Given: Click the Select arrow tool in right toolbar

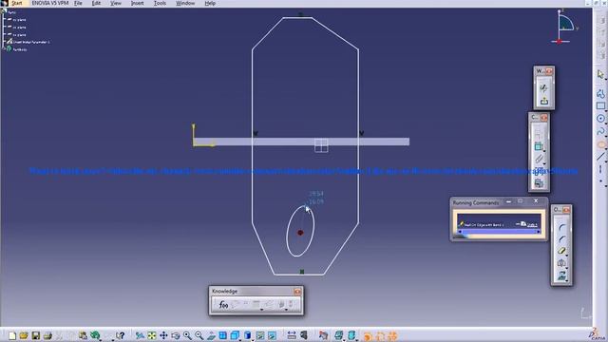Looking at the screenshot, I should point(600,74).
